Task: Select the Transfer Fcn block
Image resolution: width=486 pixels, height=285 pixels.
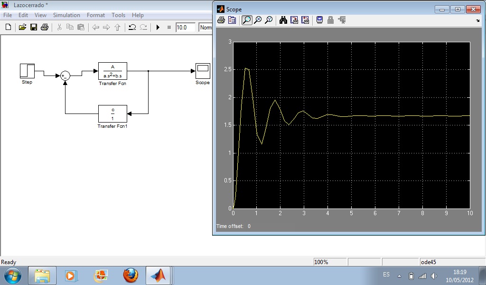Action: click(x=112, y=71)
